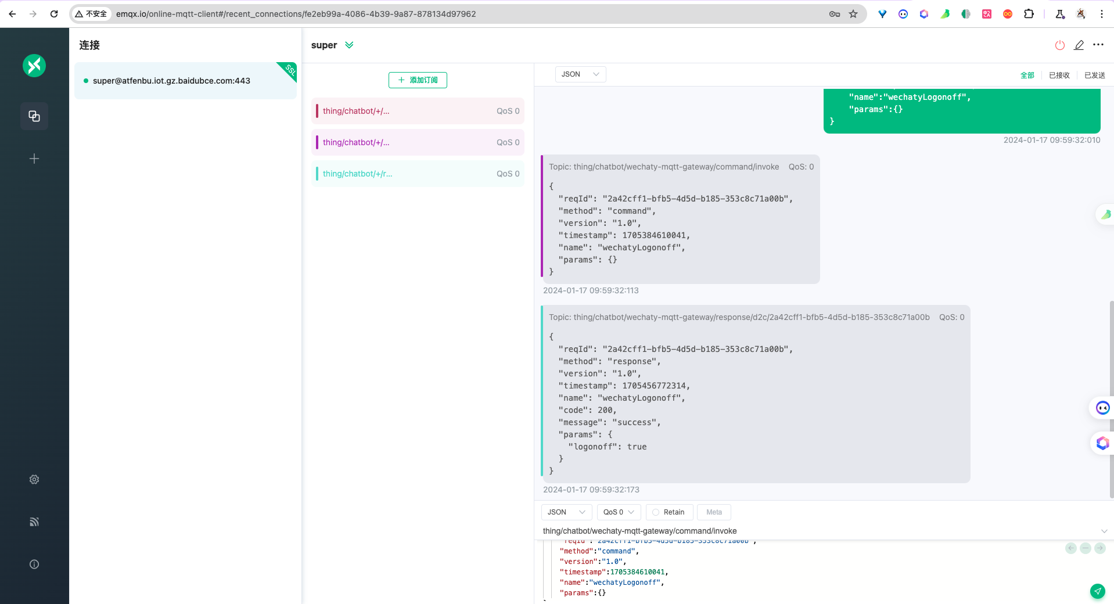Load the next payload with the right arrow
The width and height of the screenshot is (1114, 604).
point(1100,548)
